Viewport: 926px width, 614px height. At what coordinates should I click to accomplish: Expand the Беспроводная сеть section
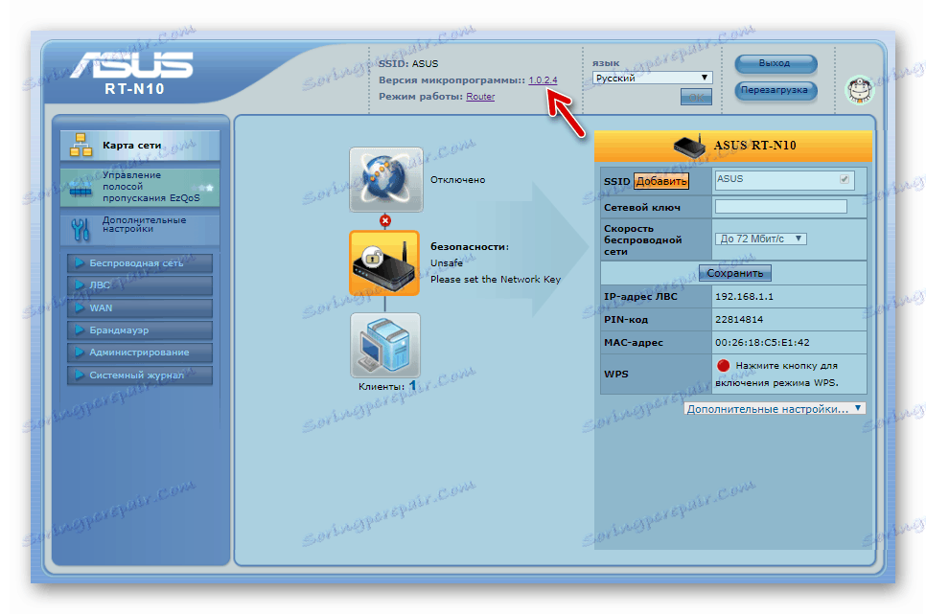140,263
